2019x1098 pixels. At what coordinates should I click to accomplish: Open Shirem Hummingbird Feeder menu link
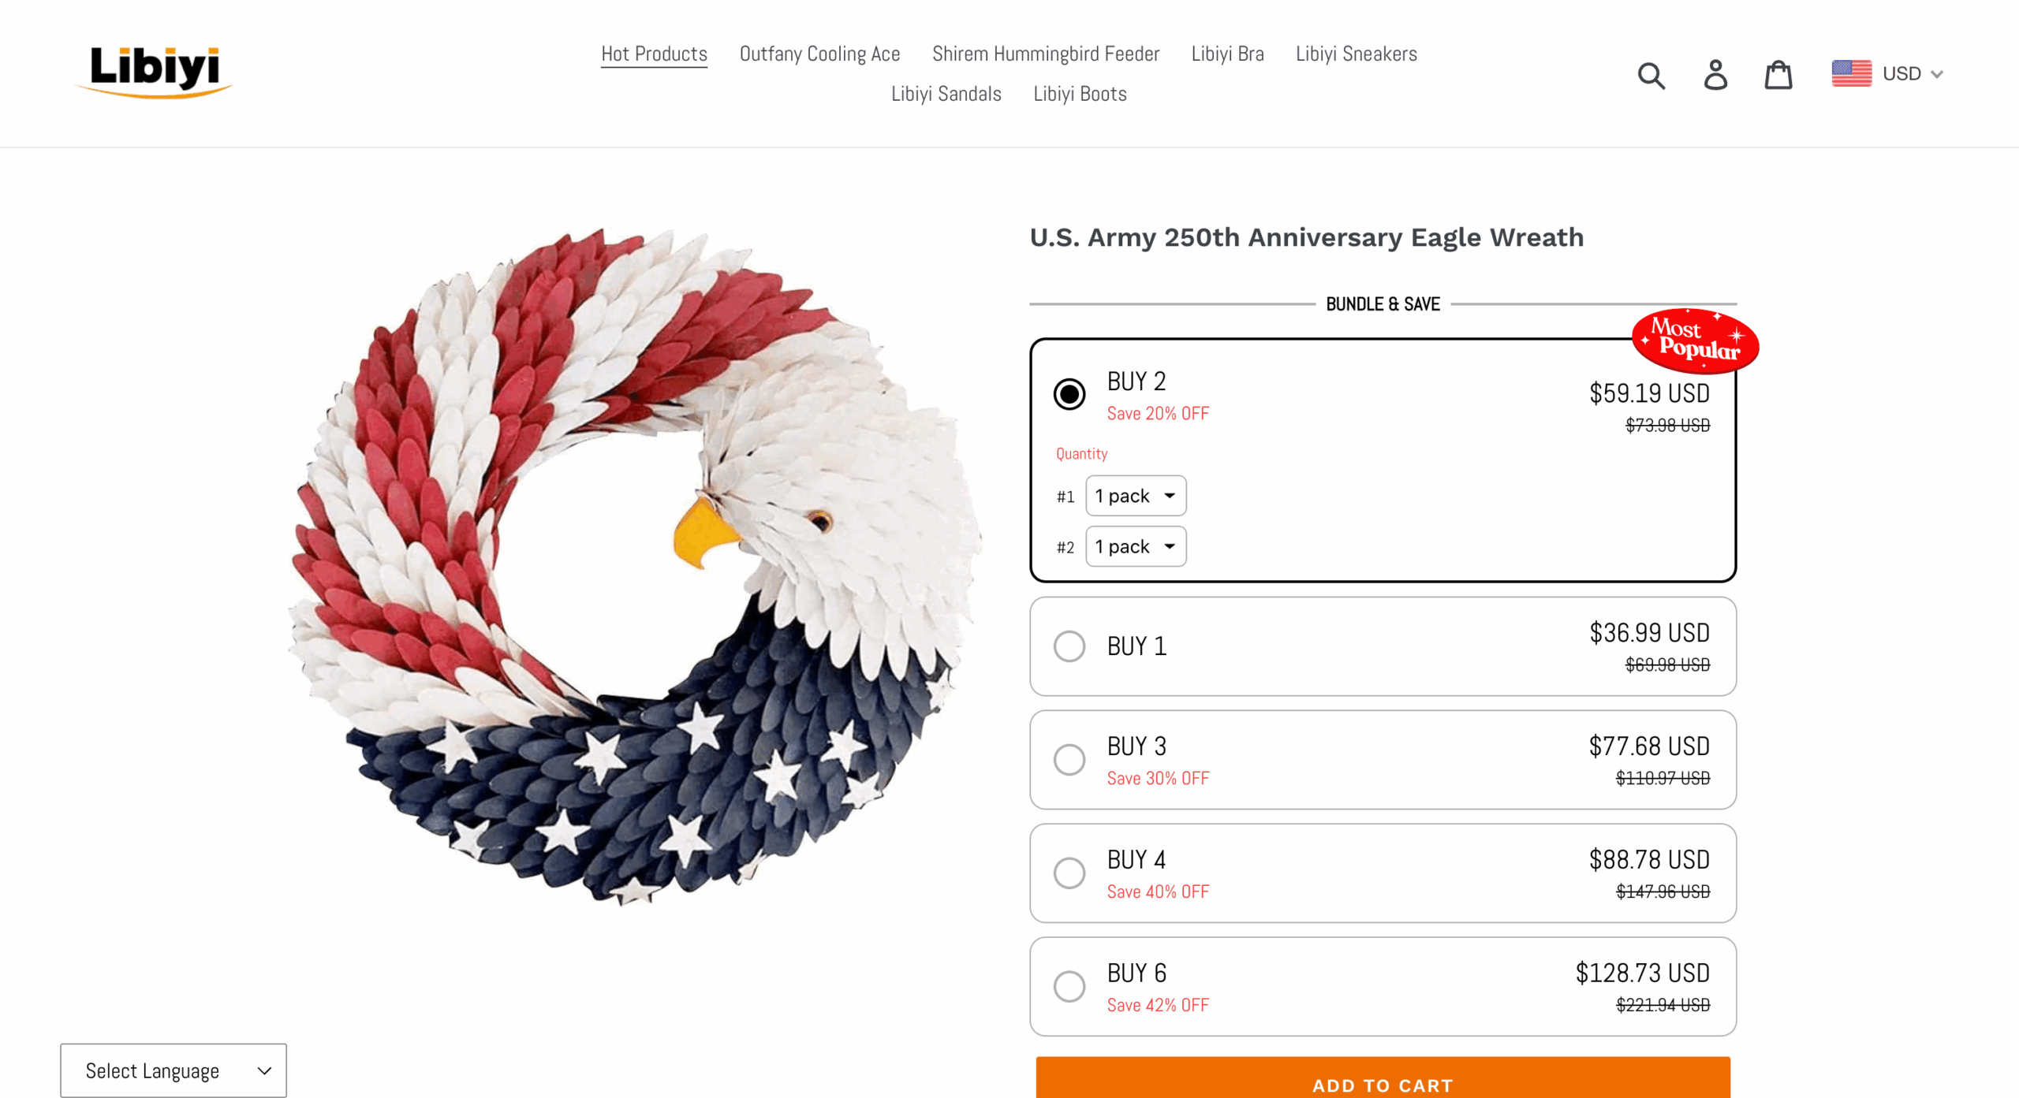tap(1045, 54)
